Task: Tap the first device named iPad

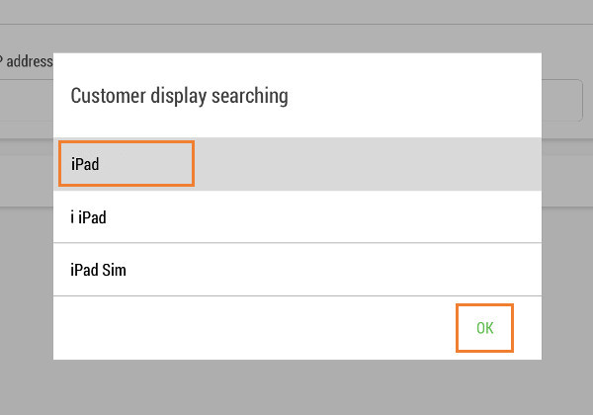Action: click(126, 164)
